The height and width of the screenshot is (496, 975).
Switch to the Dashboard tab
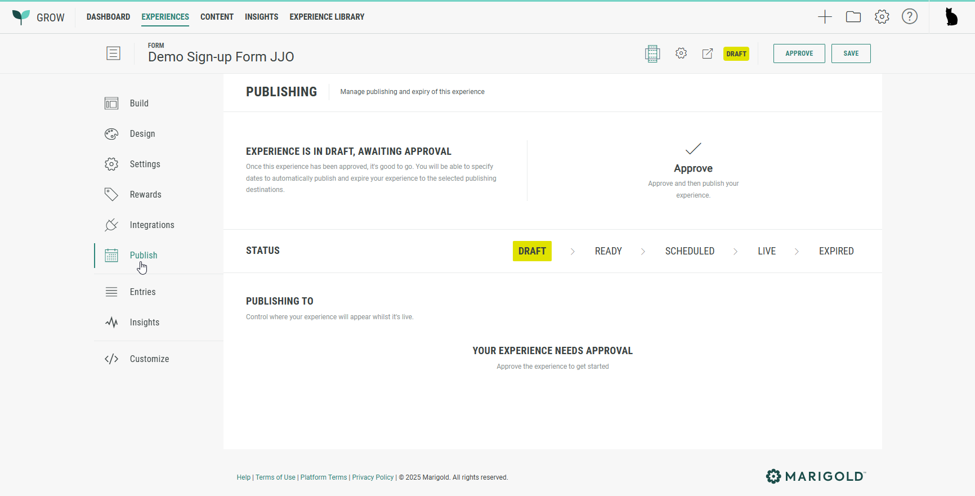pyautogui.click(x=108, y=17)
